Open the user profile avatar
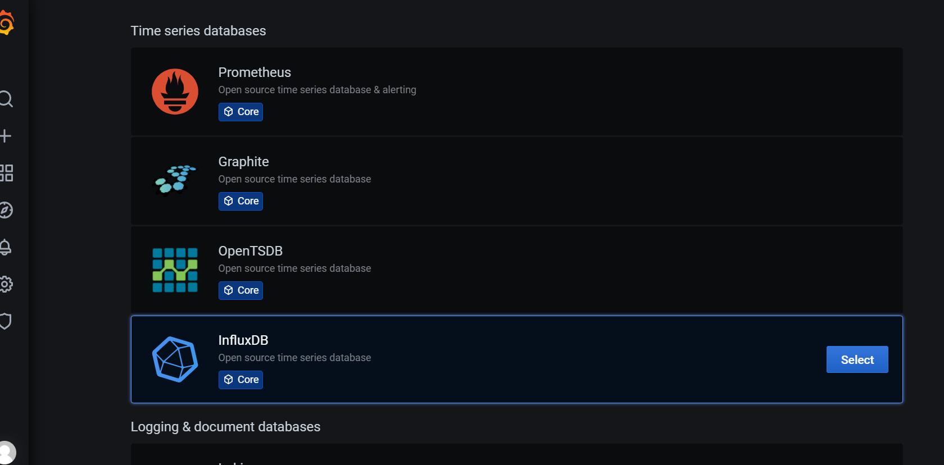 click(7, 453)
